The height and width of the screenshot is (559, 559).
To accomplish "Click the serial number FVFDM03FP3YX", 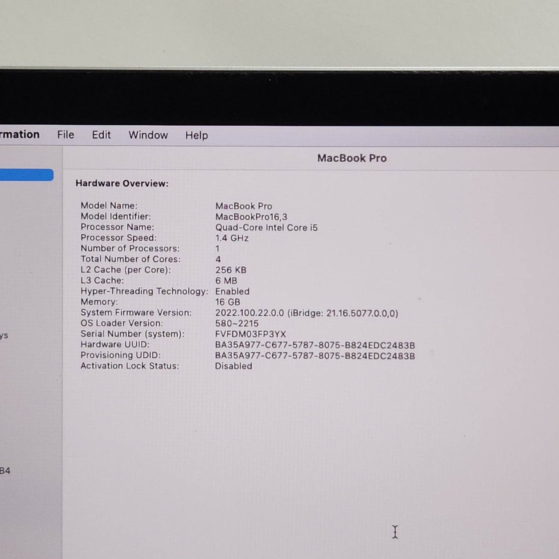I will point(250,334).
